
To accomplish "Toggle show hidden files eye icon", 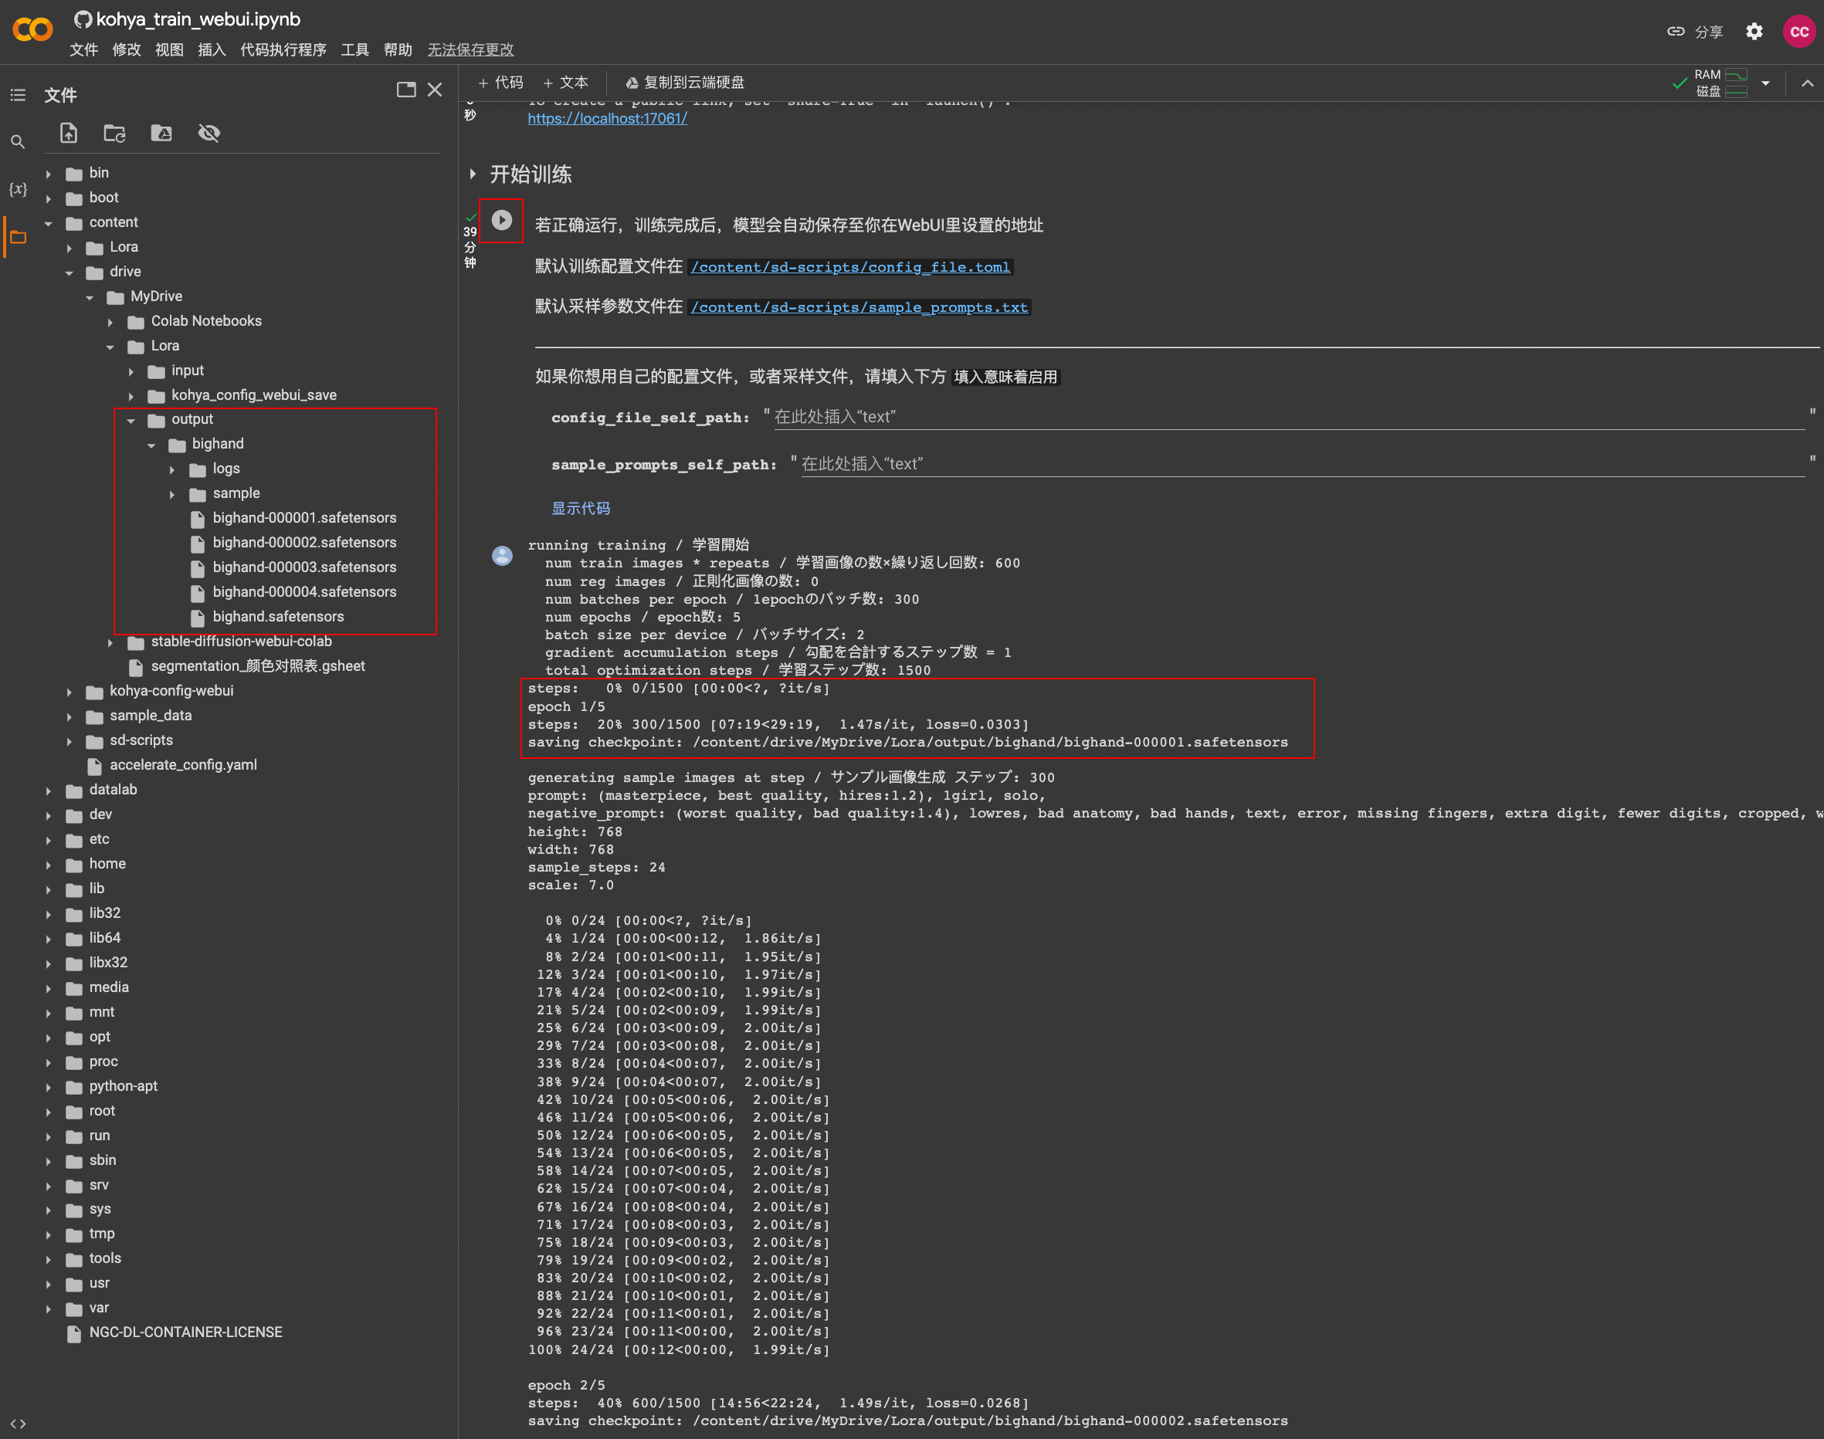I will (209, 133).
